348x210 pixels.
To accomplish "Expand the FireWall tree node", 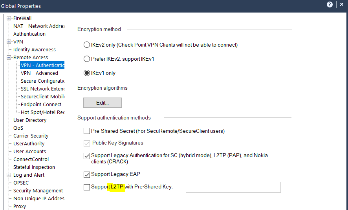I will point(9,18).
